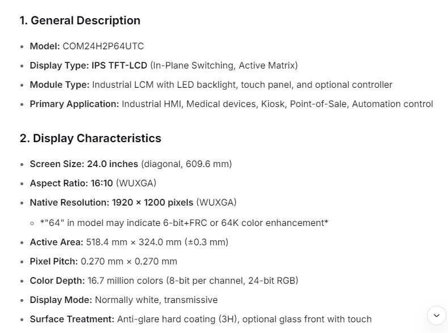The height and width of the screenshot is (333, 448).
Task: Click the "(diagonal, 609.6 mm)" text
Action: pyautogui.click(x=187, y=164)
